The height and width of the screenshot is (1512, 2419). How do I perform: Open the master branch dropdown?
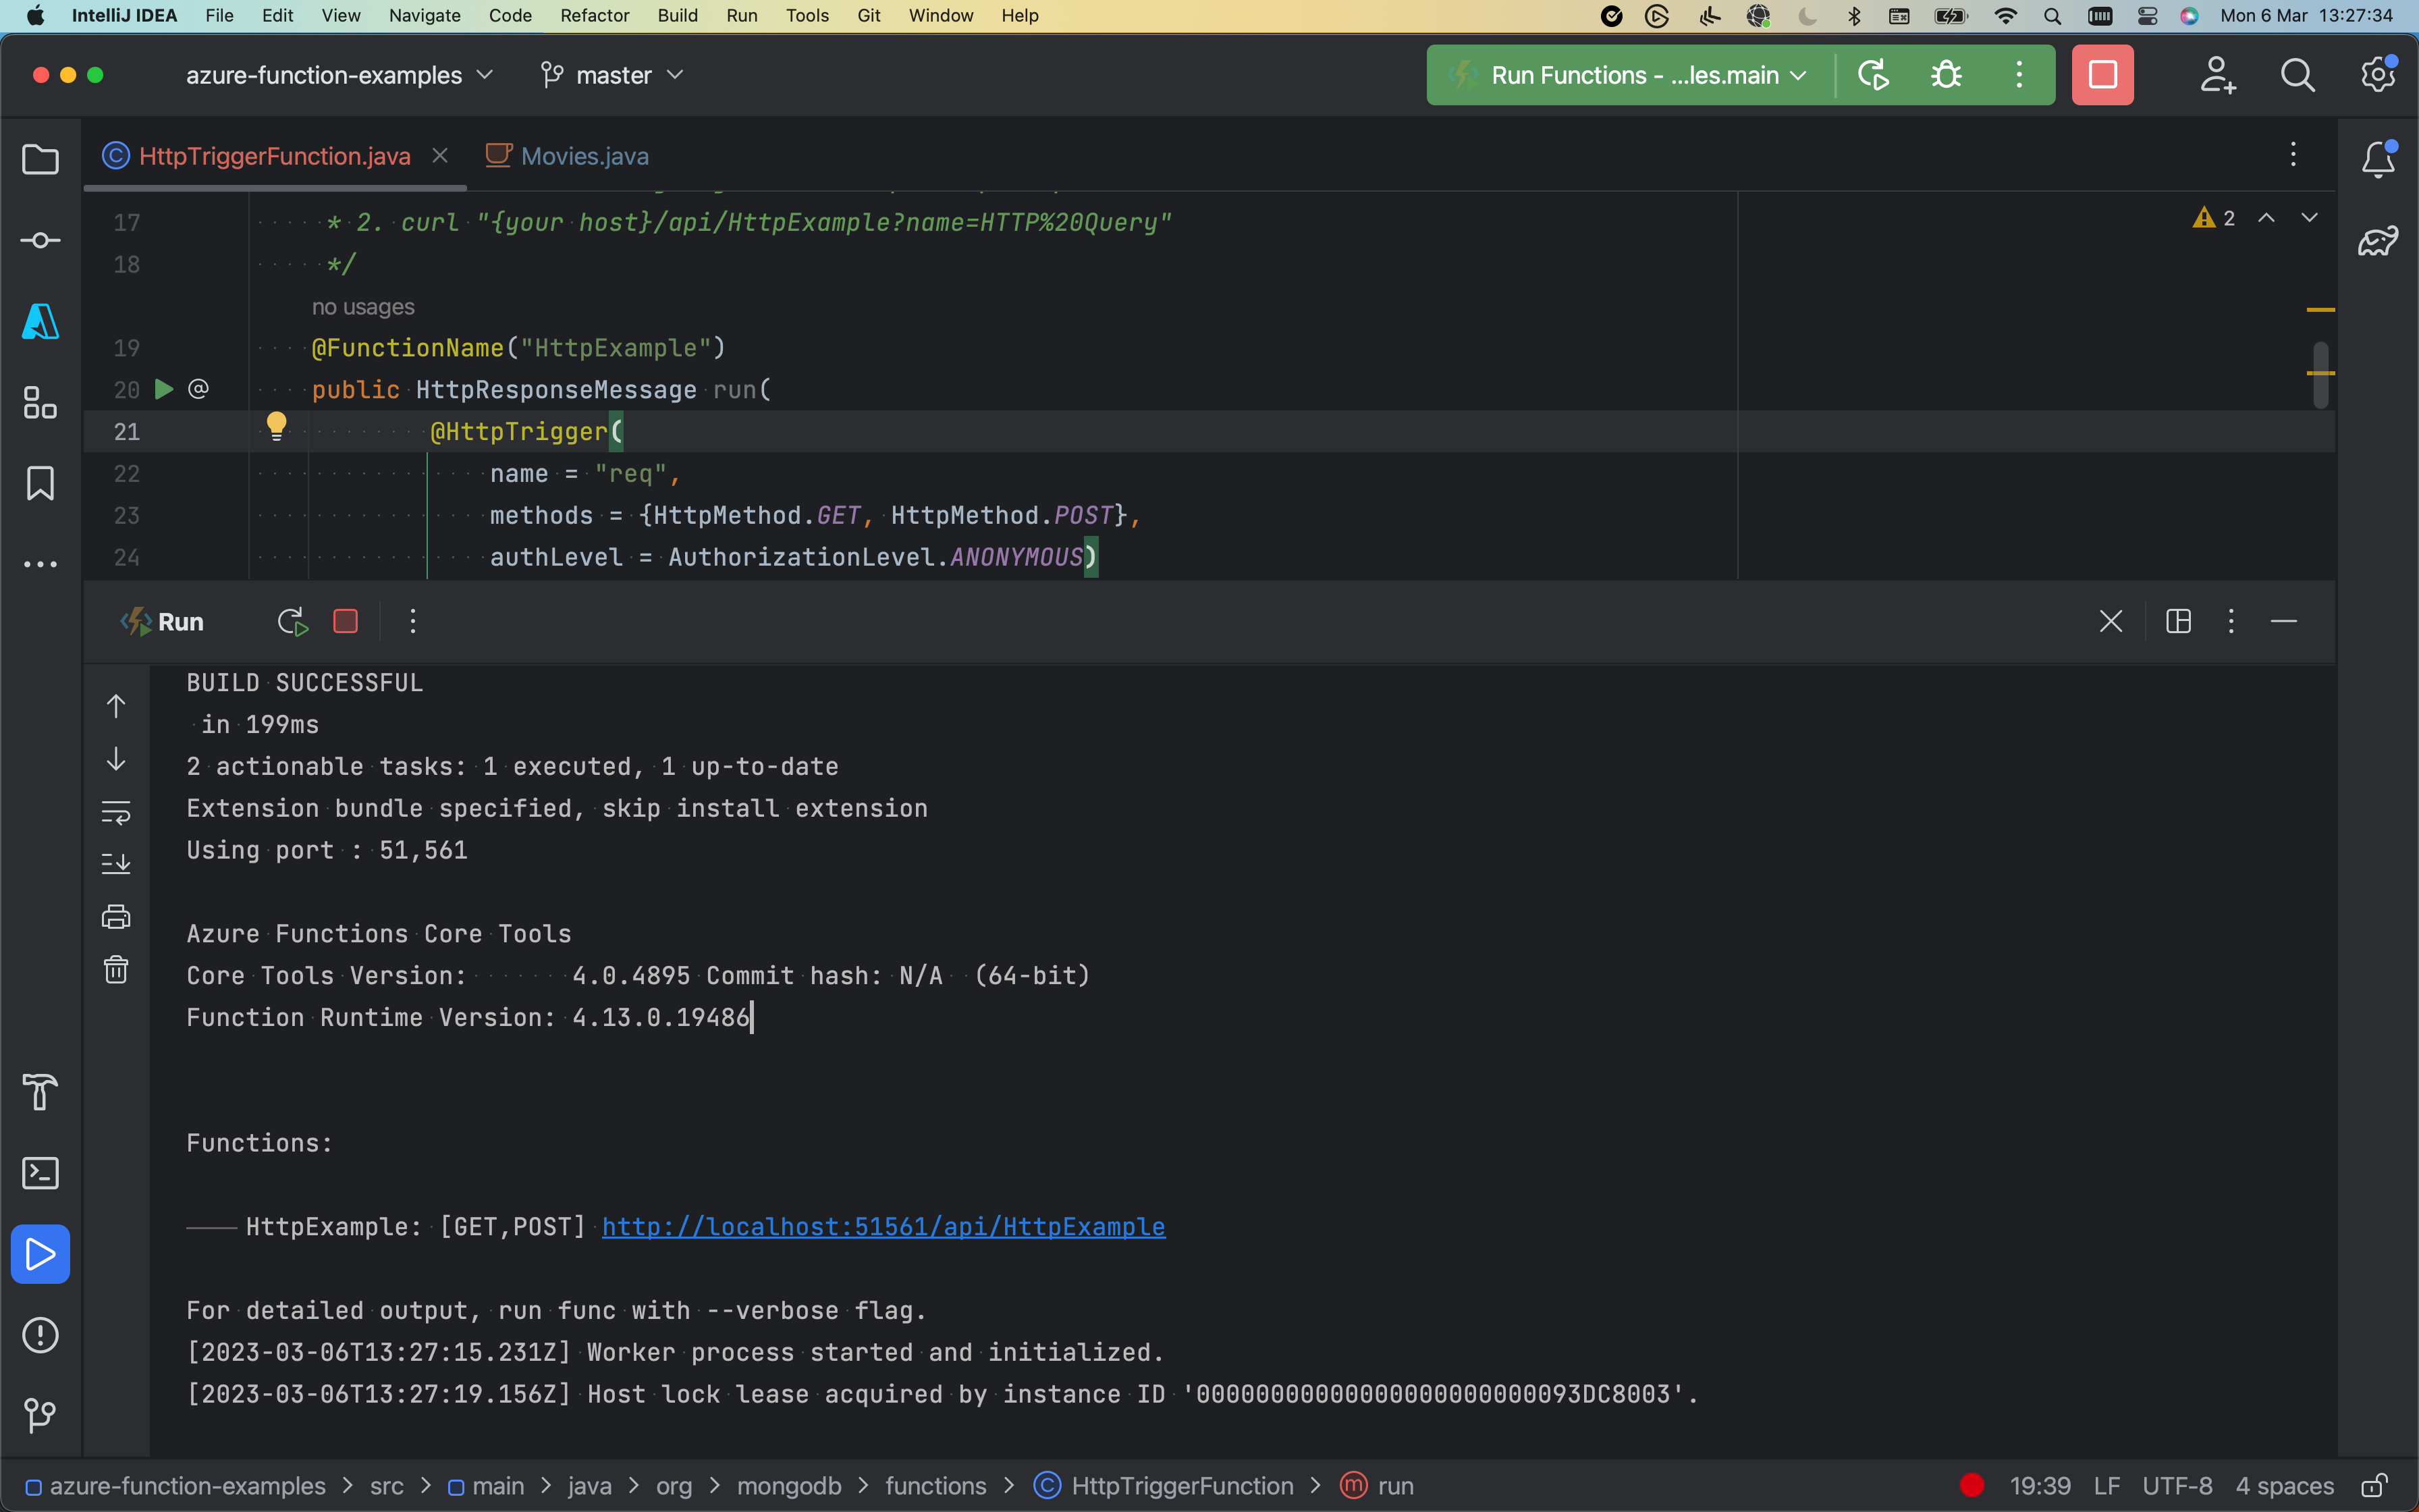point(611,74)
